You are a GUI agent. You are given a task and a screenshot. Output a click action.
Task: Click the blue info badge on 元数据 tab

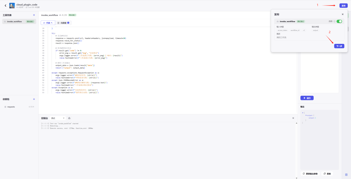pyautogui.click(x=68, y=23)
